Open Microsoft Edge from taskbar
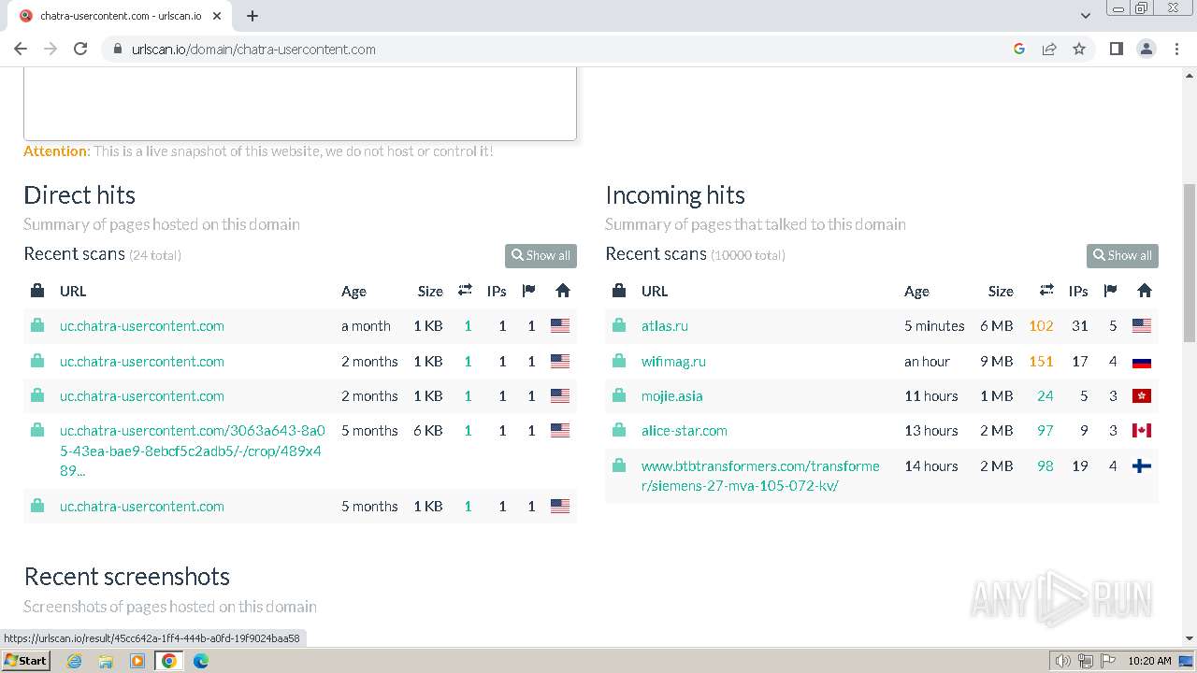 pos(201,661)
